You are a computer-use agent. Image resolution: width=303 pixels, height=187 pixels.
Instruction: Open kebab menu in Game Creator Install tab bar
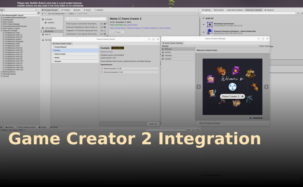tap(158, 43)
